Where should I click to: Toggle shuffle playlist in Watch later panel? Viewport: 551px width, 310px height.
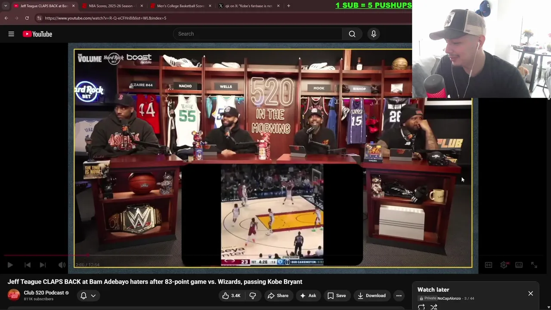pyautogui.click(x=434, y=307)
